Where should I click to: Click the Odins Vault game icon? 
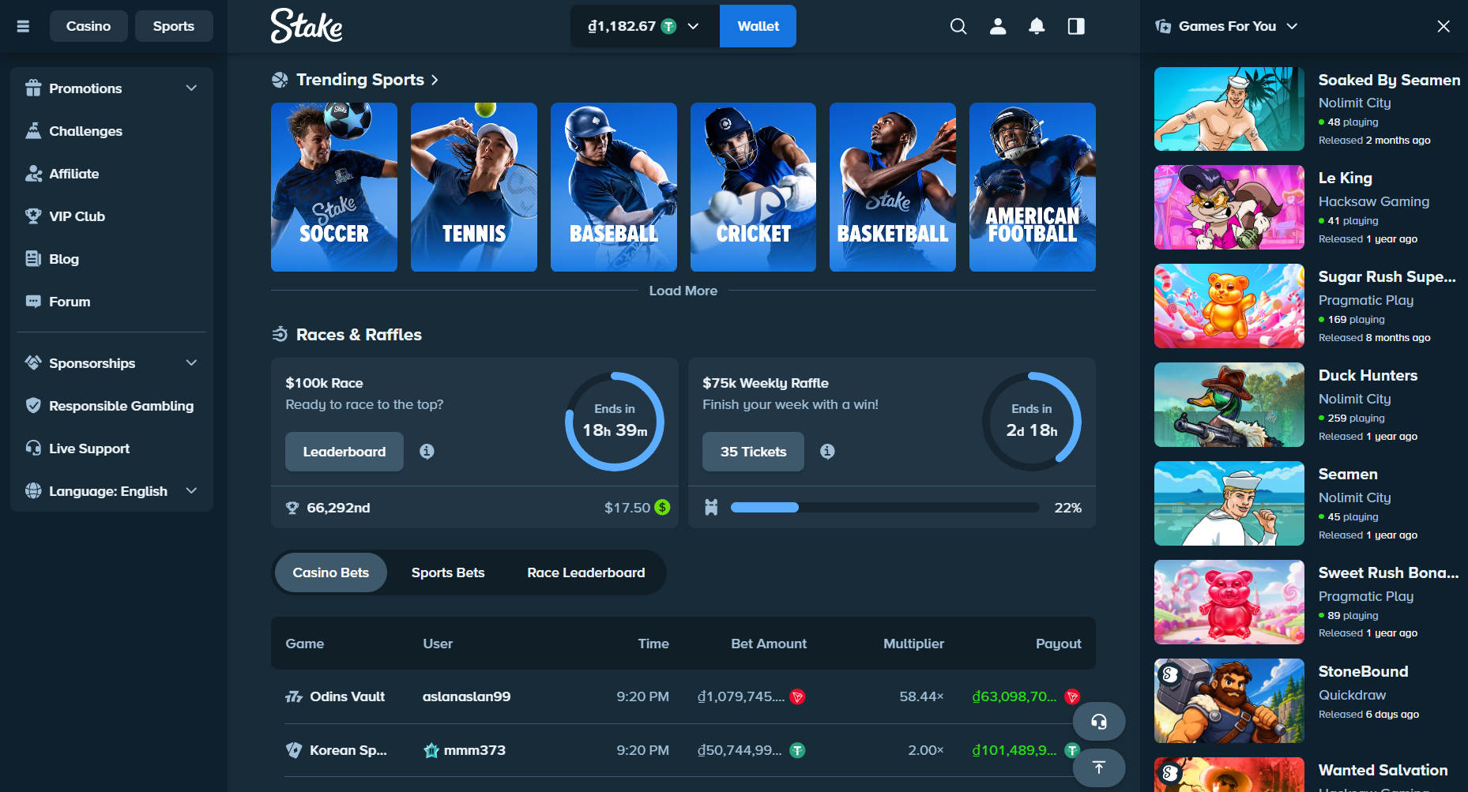[294, 696]
